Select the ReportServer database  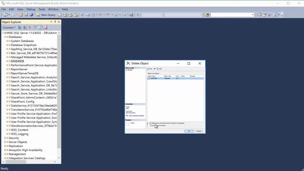coord(19,69)
